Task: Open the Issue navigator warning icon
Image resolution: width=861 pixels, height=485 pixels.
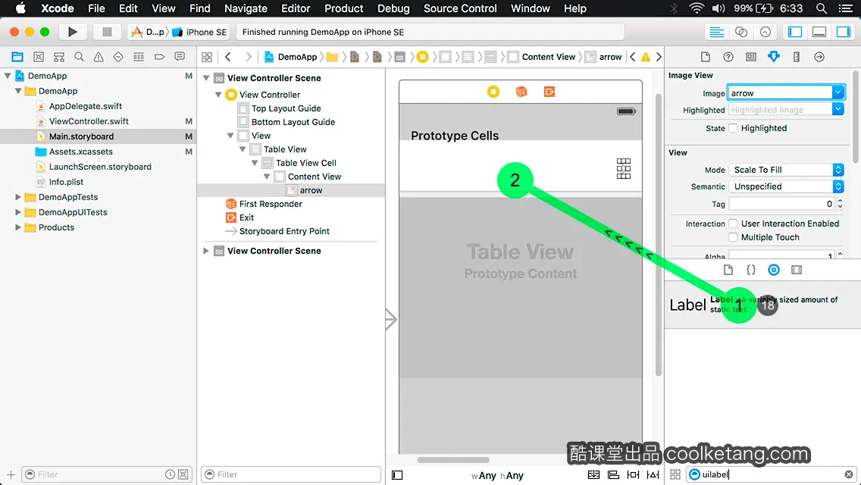Action: tap(99, 57)
